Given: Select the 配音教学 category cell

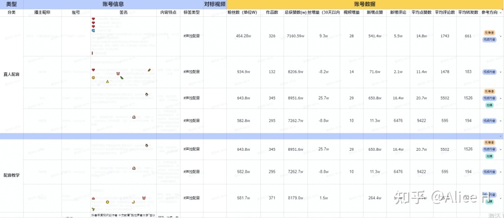Looking at the screenshot, I should (11, 176).
